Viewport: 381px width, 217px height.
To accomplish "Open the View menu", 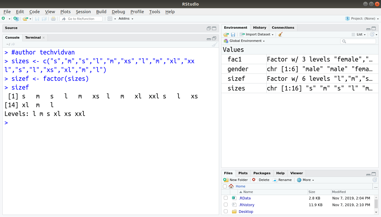I will (50, 12).
